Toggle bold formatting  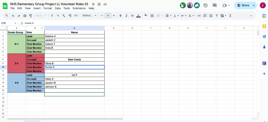pos(121,16)
